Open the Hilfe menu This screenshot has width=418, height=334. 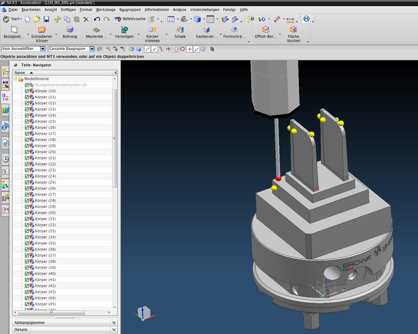click(x=244, y=10)
